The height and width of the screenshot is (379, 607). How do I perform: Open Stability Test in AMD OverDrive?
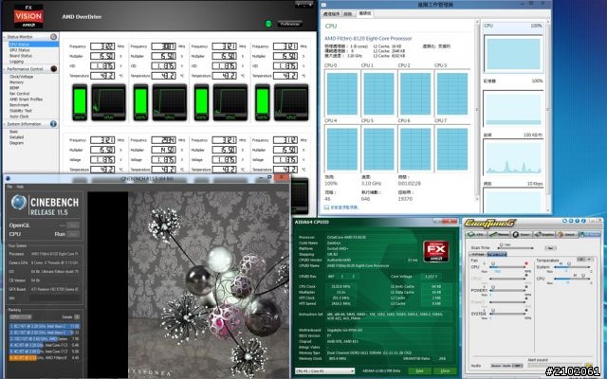coord(21,111)
